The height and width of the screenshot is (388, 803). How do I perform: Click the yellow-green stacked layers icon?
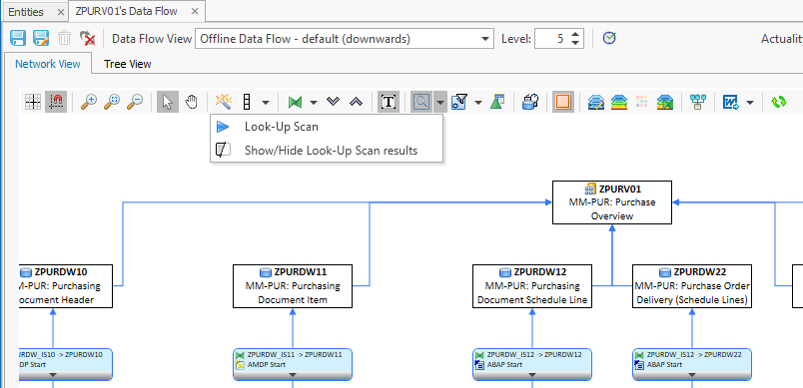tap(619, 103)
